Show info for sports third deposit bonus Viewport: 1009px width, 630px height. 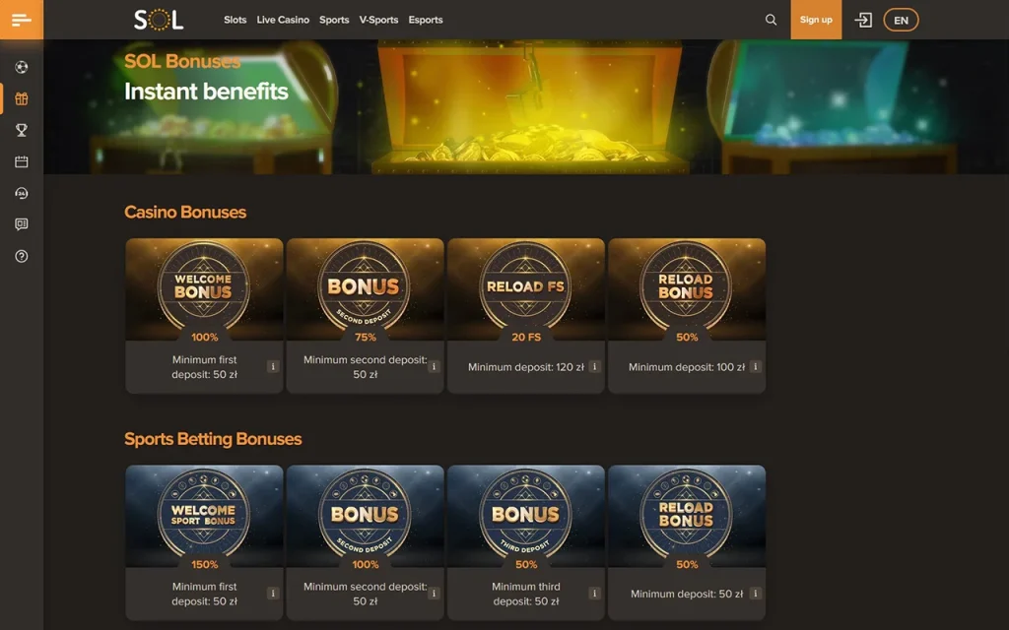click(594, 594)
